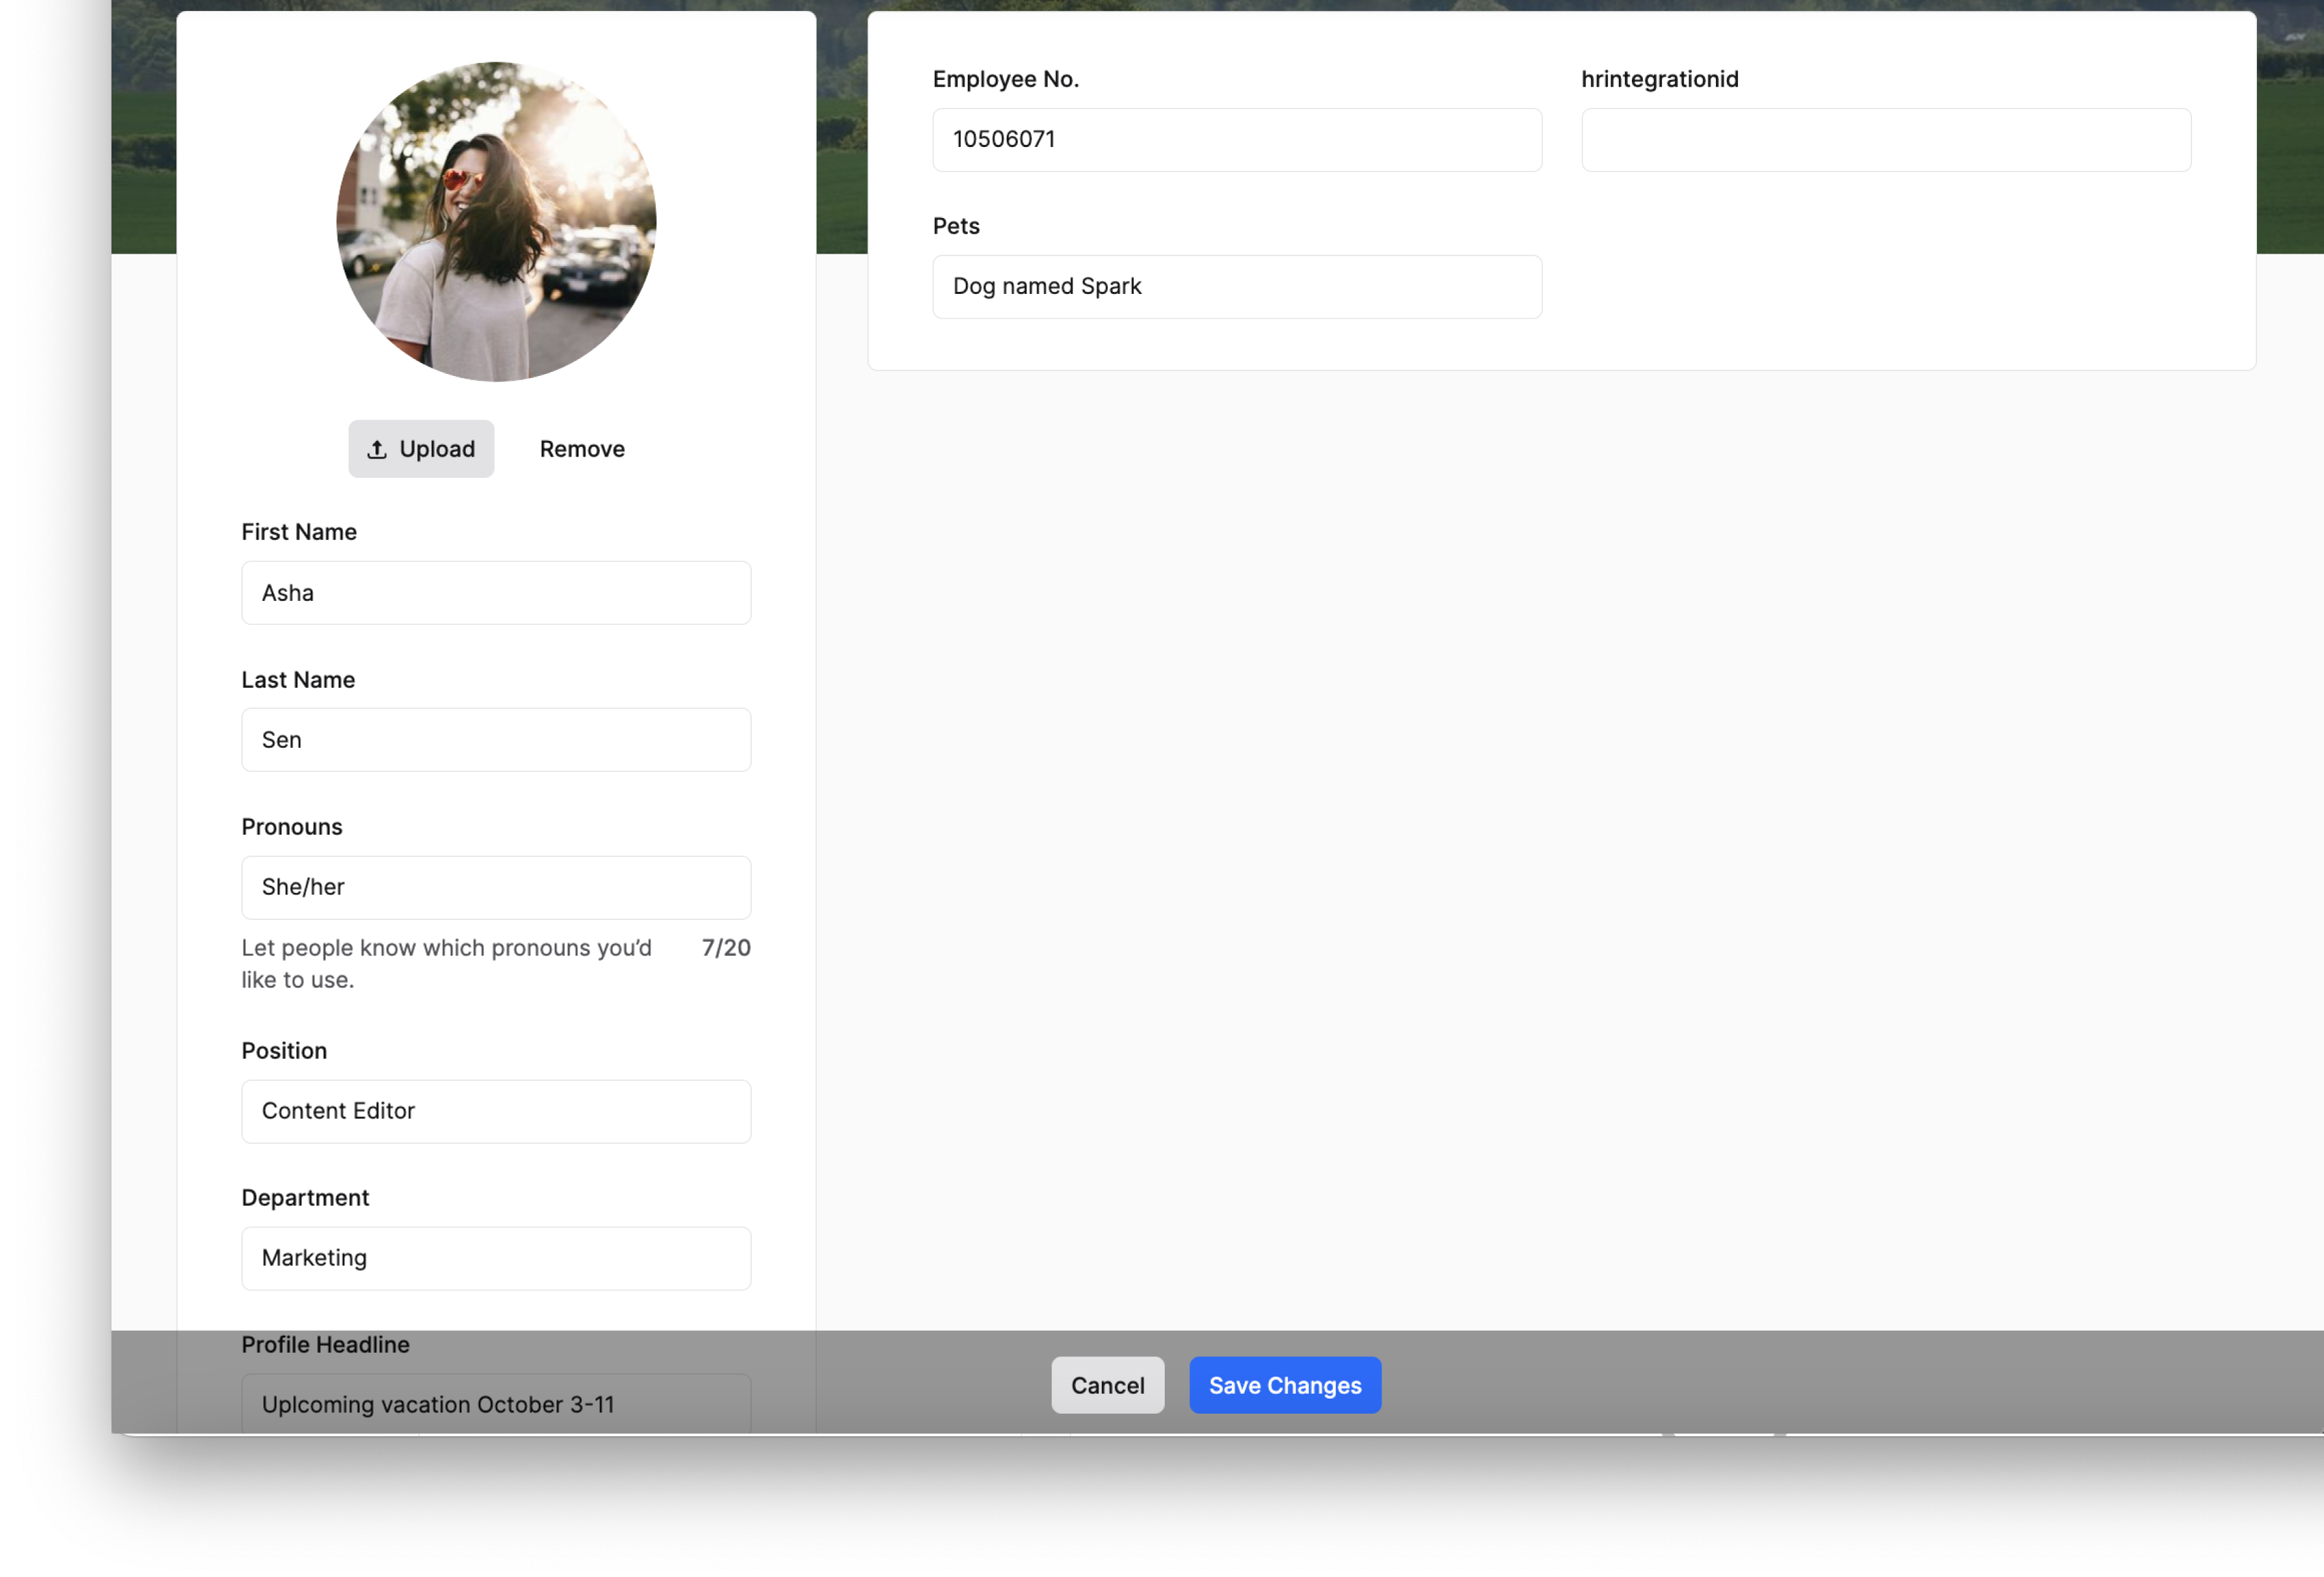The width and height of the screenshot is (2324, 1577).
Task: Click the Pronouns input field
Action: [x=496, y=887]
